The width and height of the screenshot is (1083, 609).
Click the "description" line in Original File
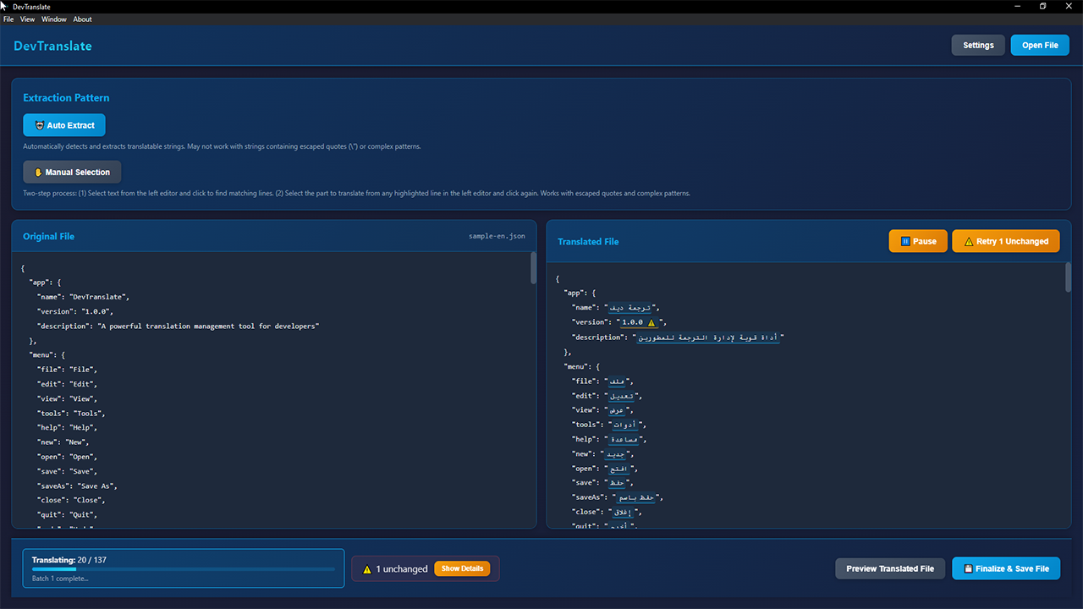(x=178, y=326)
